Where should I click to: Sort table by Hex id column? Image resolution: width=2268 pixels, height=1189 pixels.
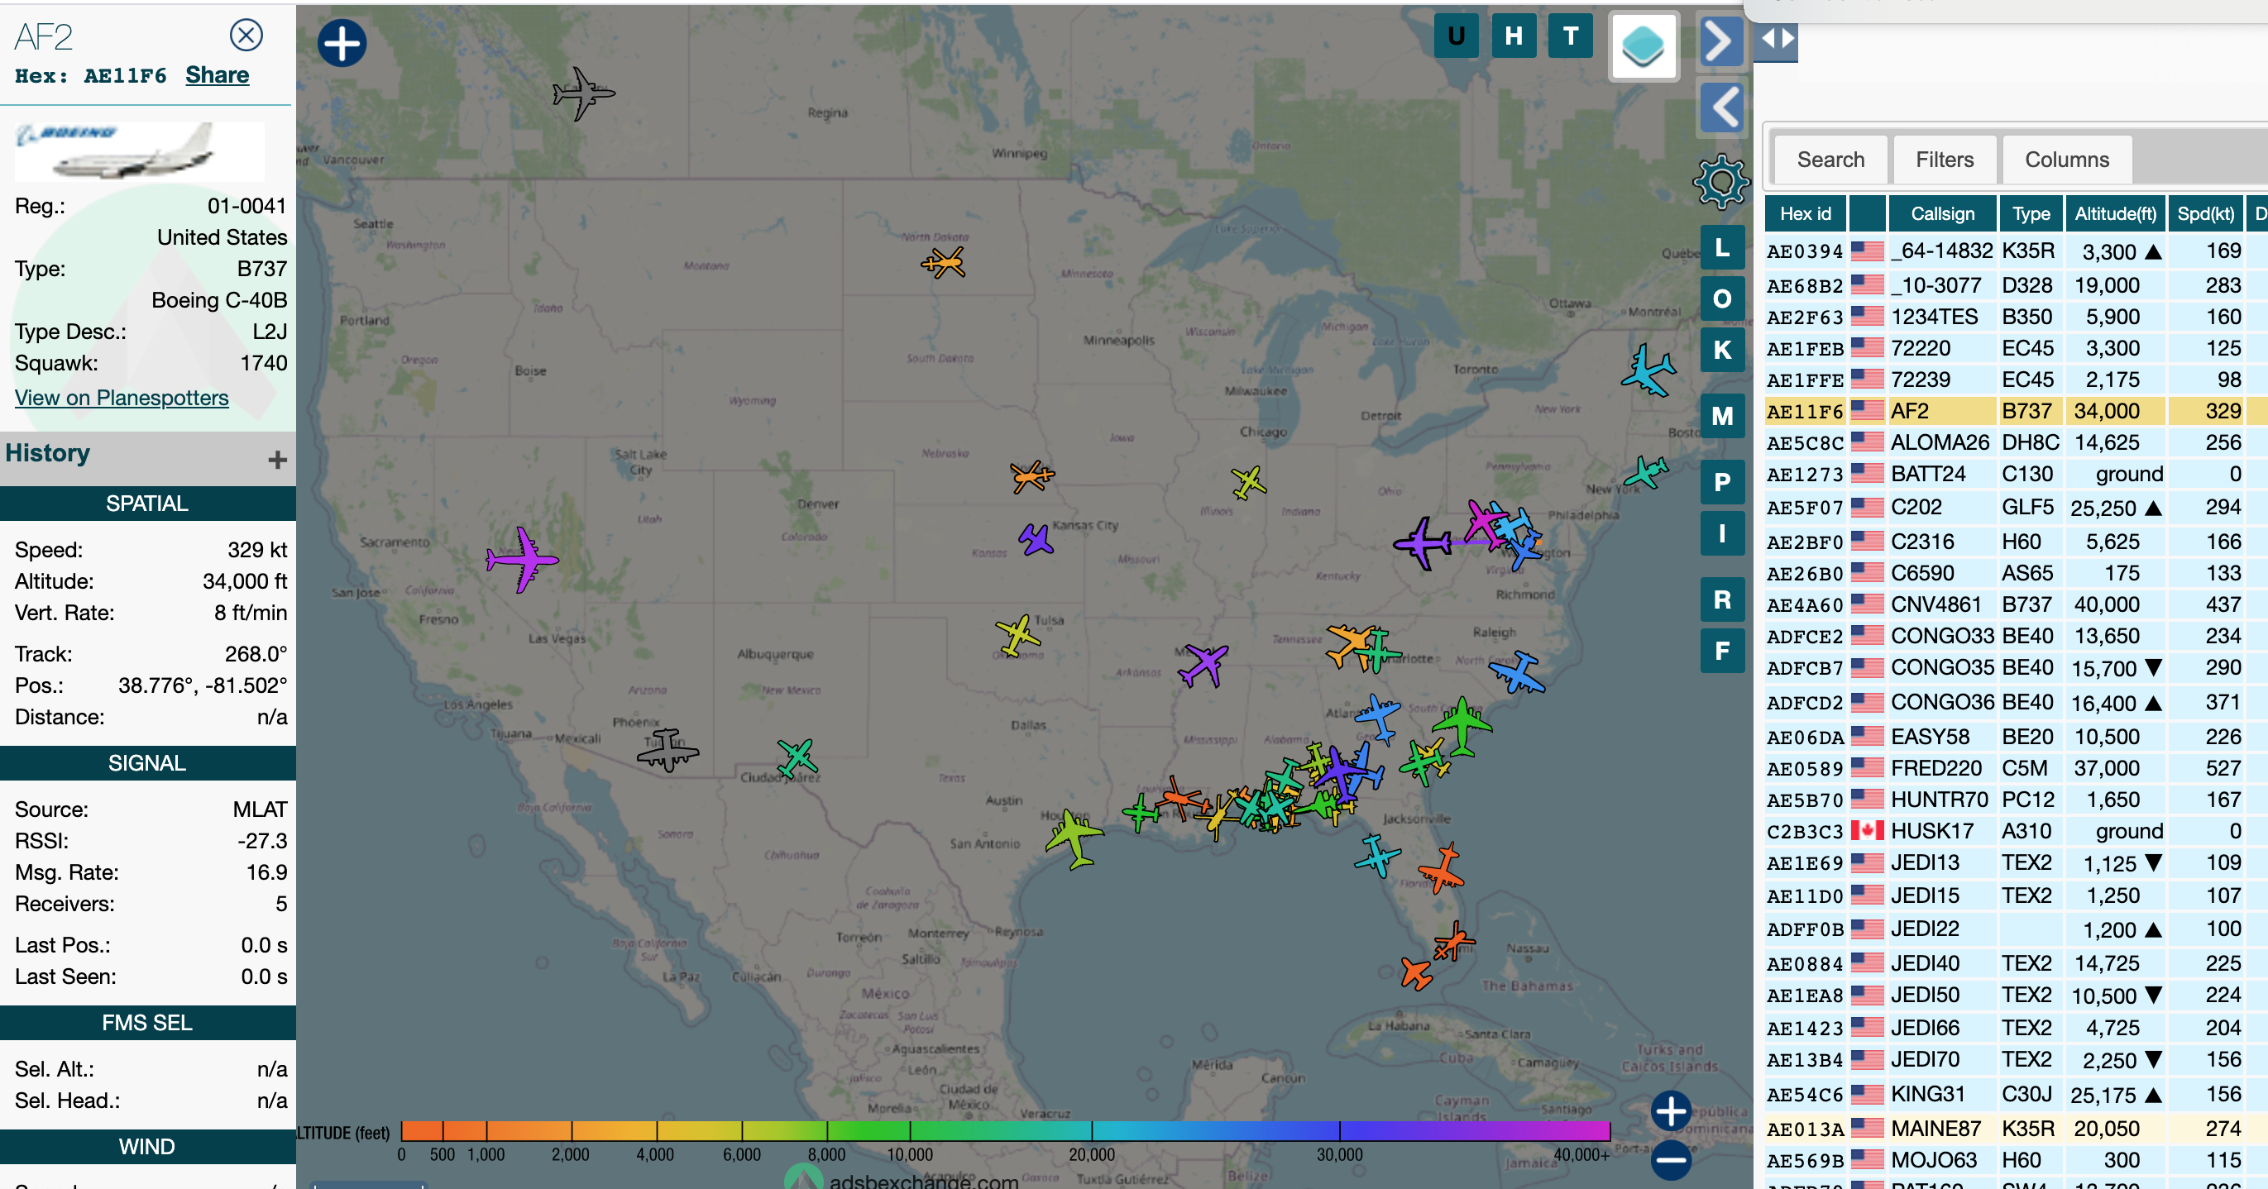pyautogui.click(x=1805, y=214)
